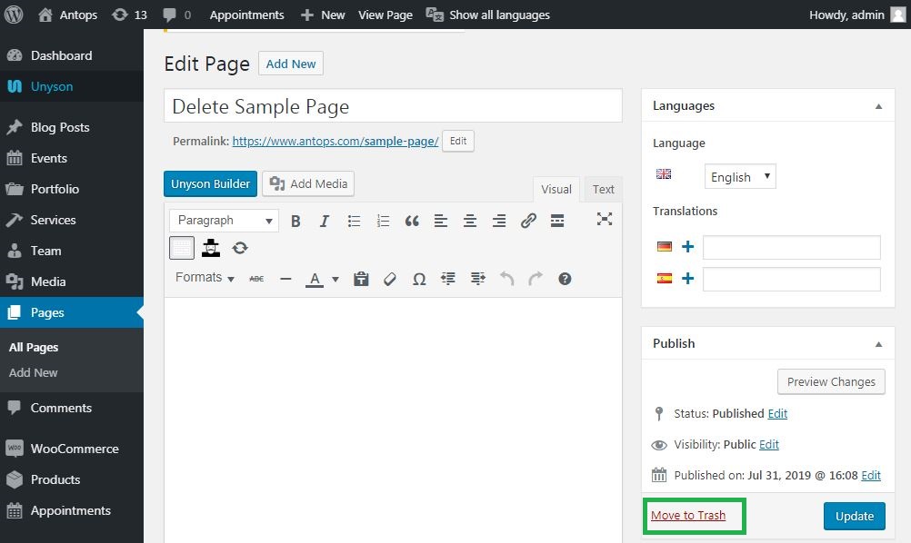Add a German translation with plus icon
This screenshot has width=911, height=543.
(x=688, y=247)
